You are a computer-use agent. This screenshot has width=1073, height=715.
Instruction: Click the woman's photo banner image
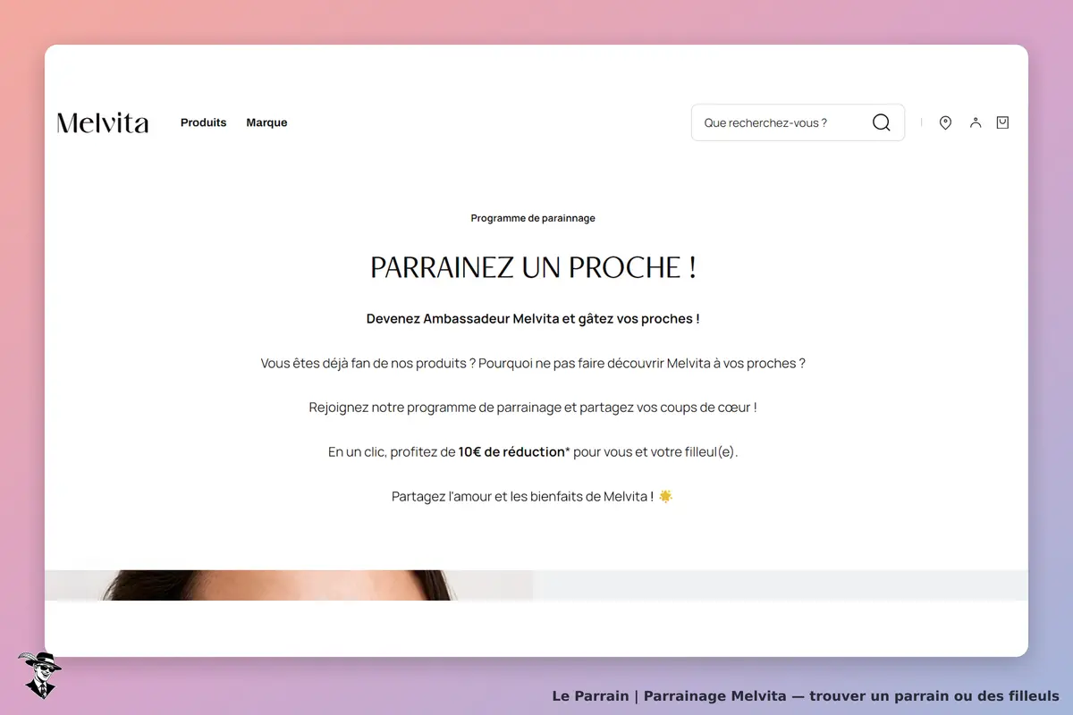tap(289, 585)
